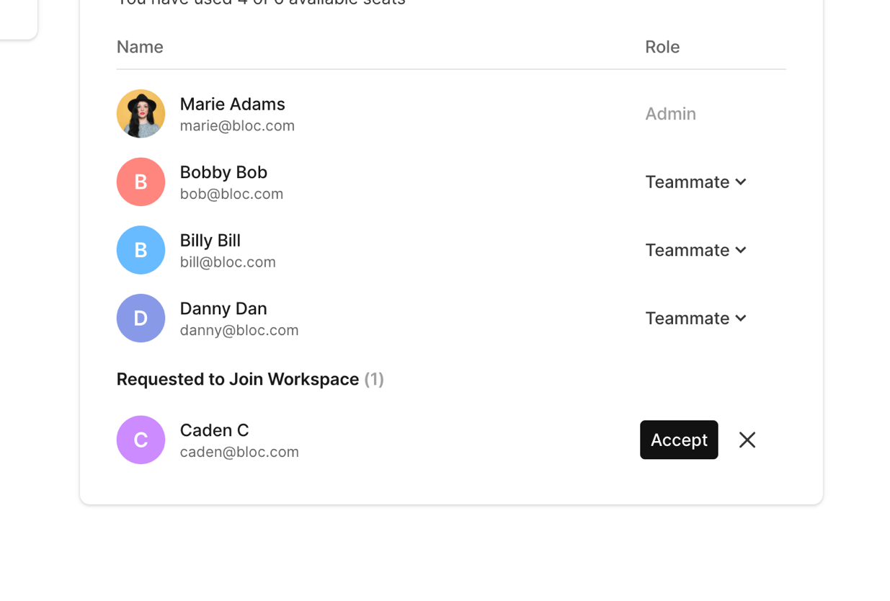Click Danny Dan's purple D avatar

(141, 318)
